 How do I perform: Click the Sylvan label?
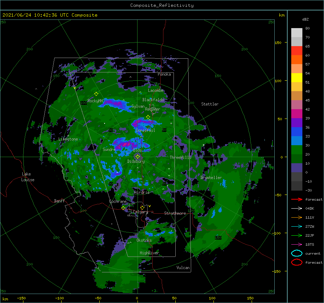[x=138, y=106]
